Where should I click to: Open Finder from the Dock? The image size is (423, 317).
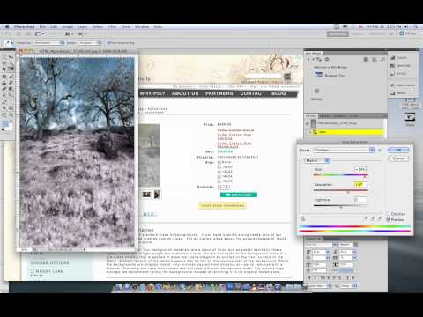point(120,286)
